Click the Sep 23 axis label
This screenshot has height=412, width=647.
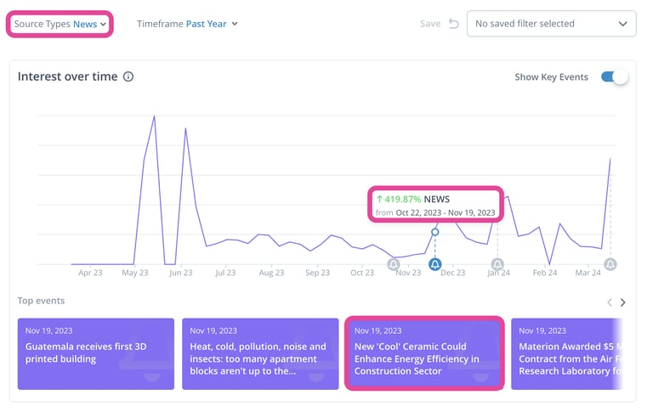tap(318, 273)
